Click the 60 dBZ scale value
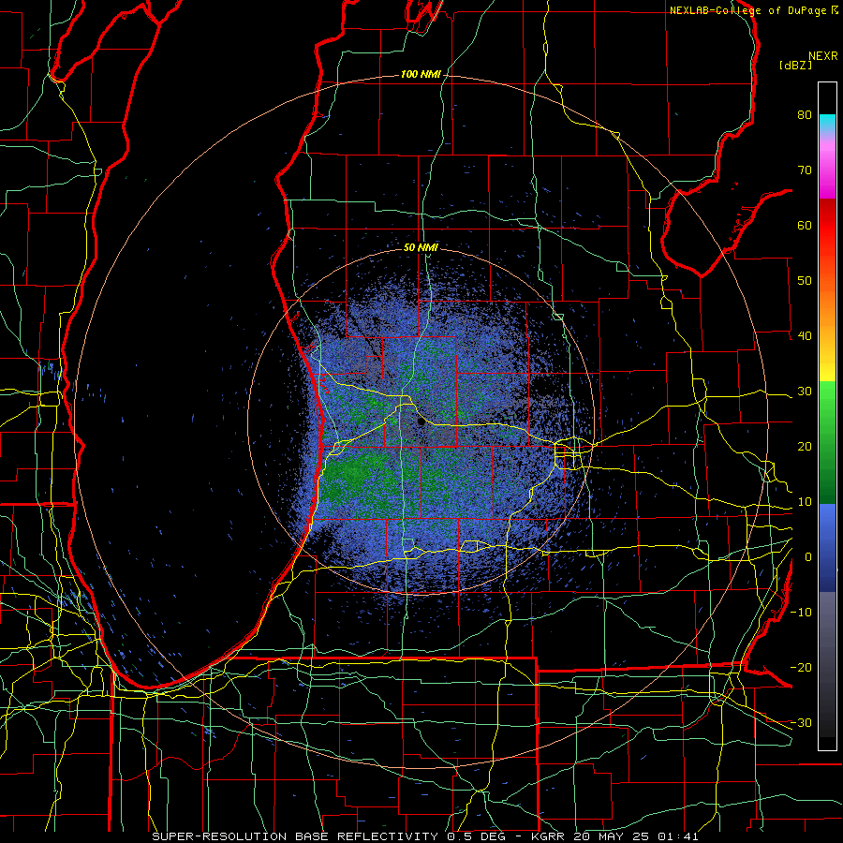 (x=805, y=226)
